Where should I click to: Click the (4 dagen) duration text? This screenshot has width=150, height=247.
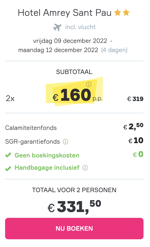[114, 50]
